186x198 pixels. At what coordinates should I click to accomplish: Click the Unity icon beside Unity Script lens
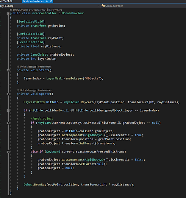[11, 10]
